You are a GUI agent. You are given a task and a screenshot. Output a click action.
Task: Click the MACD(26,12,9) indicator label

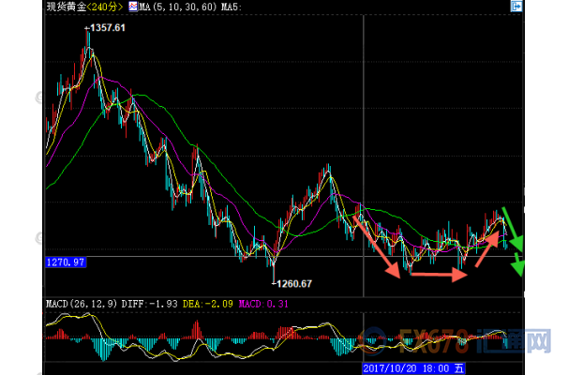[x=82, y=304]
